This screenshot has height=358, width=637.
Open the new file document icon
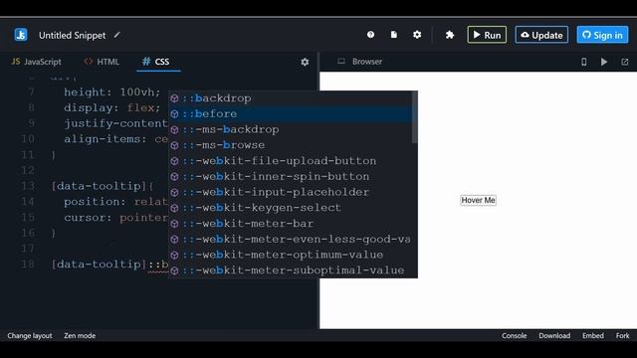click(394, 35)
